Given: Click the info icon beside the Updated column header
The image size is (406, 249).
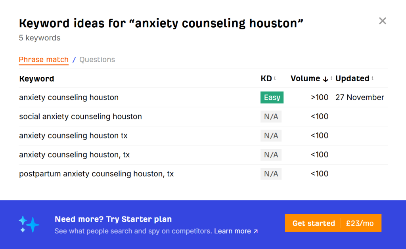Looking at the screenshot, I should click(372, 78).
